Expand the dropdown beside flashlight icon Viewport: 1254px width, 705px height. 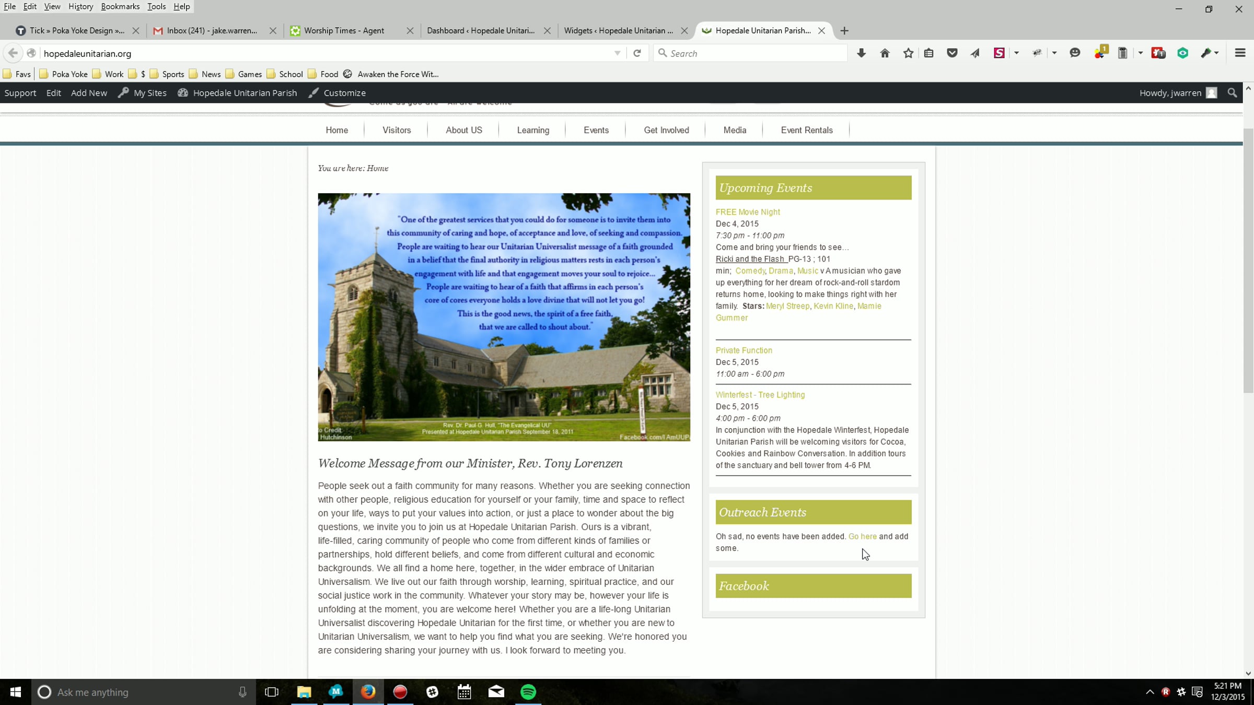coord(1217,53)
